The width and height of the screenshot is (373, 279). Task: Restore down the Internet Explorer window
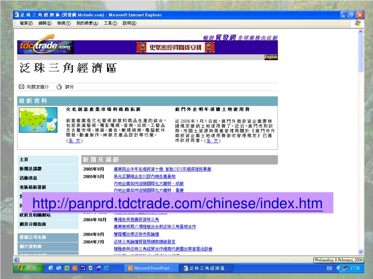coord(352,15)
